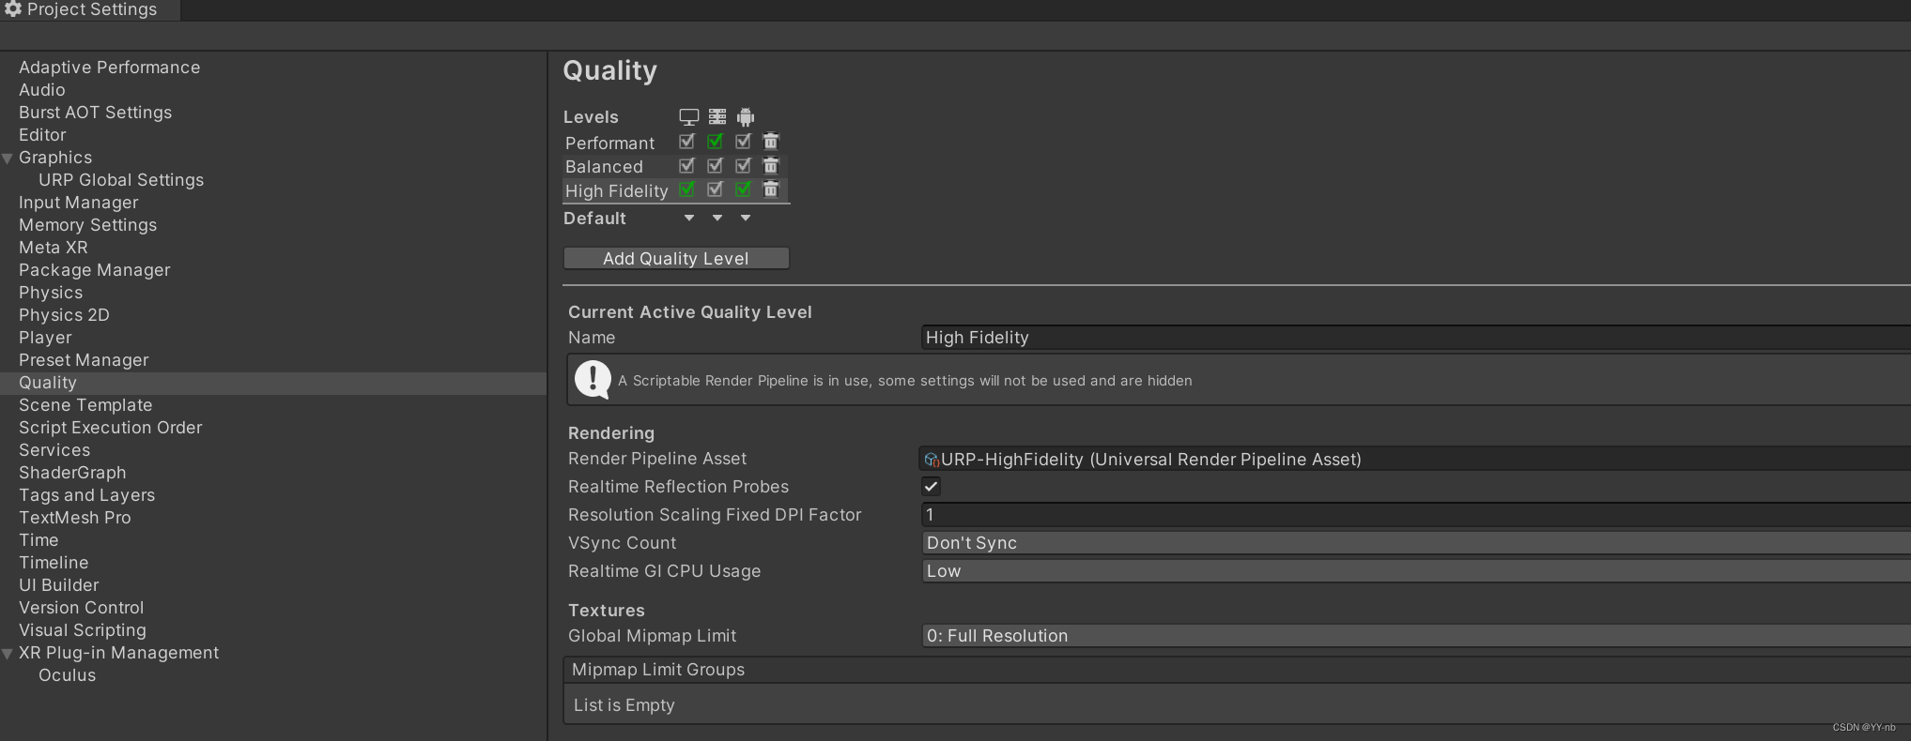
Task: Open Oculus under XR Plug-in Management
Action: click(67, 675)
